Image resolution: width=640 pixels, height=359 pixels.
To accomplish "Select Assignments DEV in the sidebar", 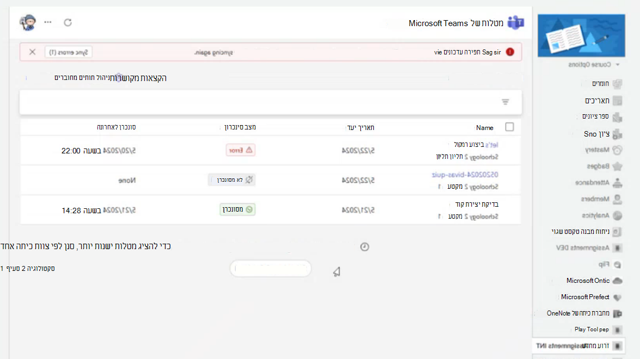I will 582,247.
